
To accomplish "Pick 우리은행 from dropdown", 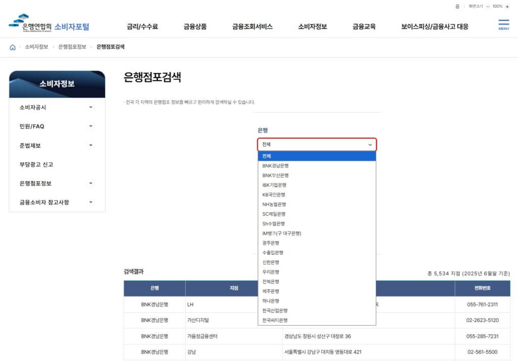I will pyautogui.click(x=271, y=272).
